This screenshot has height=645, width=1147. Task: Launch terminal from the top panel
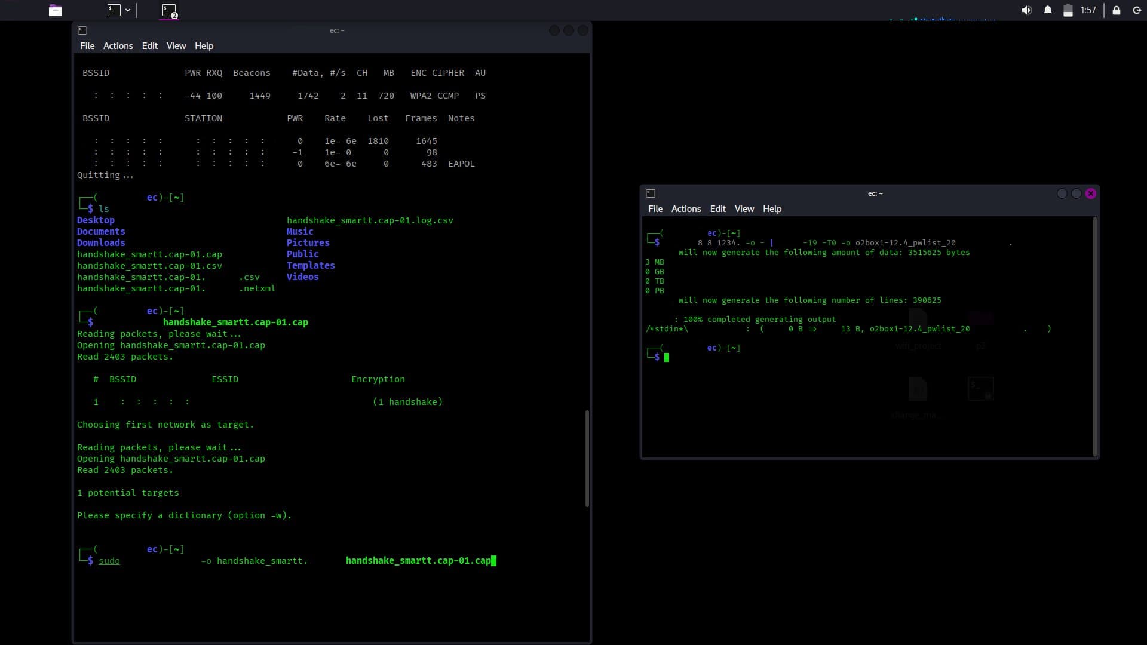point(114,10)
